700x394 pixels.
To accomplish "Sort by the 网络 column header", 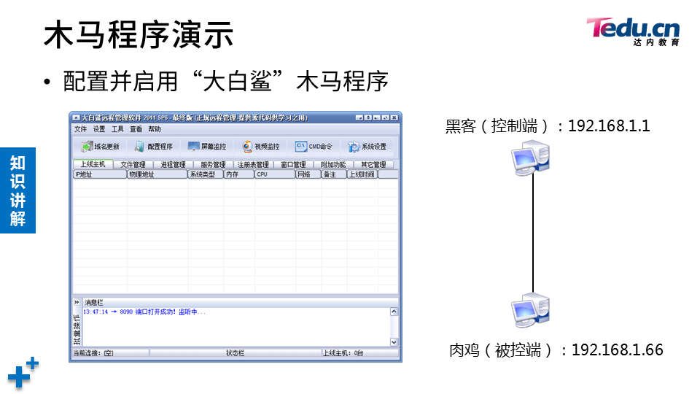I will click(x=308, y=174).
